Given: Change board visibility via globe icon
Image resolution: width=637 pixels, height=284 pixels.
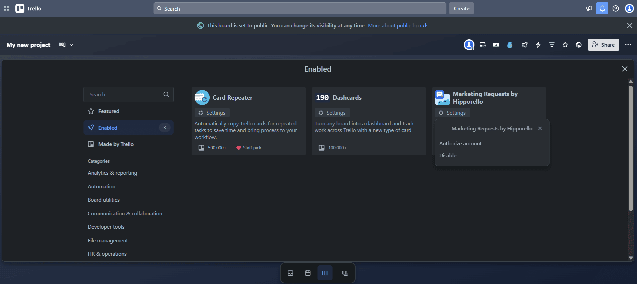Looking at the screenshot, I should pyautogui.click(x=579, y=45).
